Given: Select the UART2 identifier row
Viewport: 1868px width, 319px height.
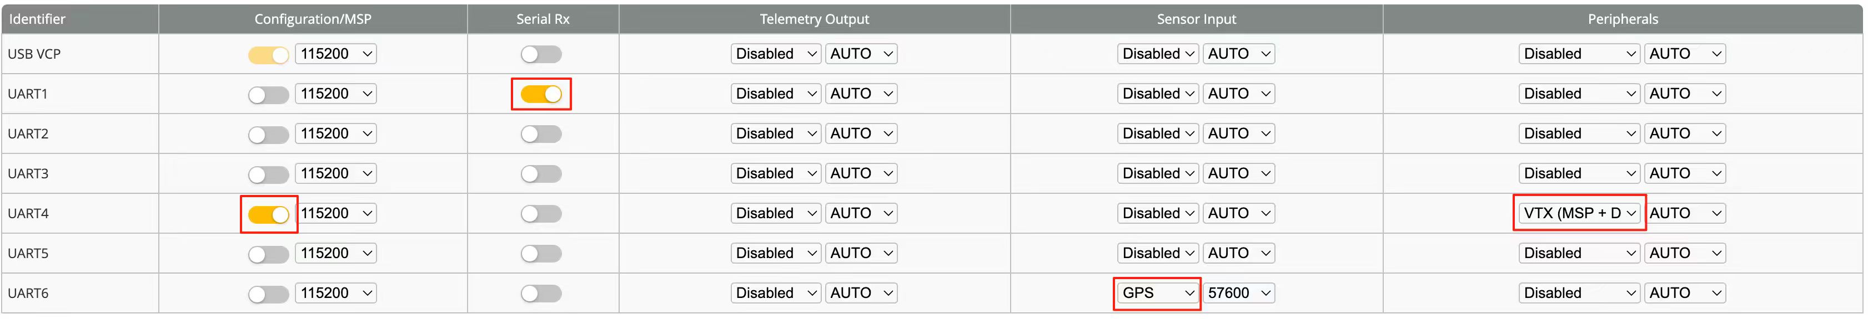Looking at the screenshot, I should (x=80, y=133).
